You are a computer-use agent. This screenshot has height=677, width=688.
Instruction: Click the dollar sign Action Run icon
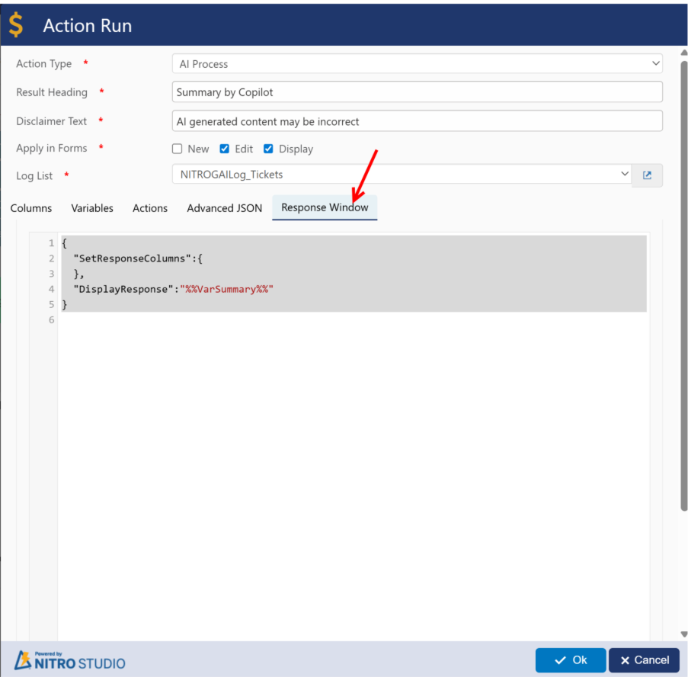point(16,25)
